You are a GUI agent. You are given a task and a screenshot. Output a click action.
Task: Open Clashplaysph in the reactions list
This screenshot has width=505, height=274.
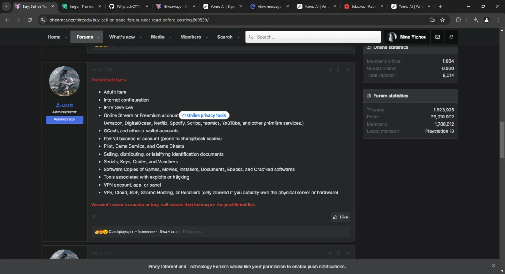(x=121, y=232)
